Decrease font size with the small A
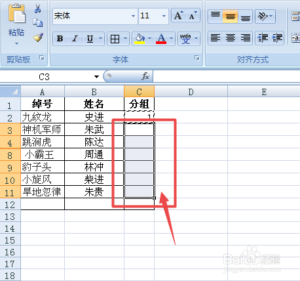The width and height of the screenshot is (300, 281). pyautogui.click(x=193, y=15)
